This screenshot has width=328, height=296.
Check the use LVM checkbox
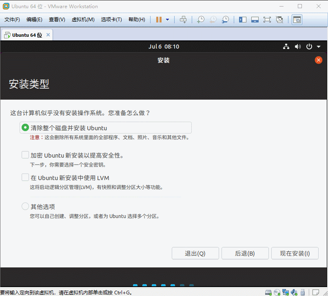click(x=25, y=178)
